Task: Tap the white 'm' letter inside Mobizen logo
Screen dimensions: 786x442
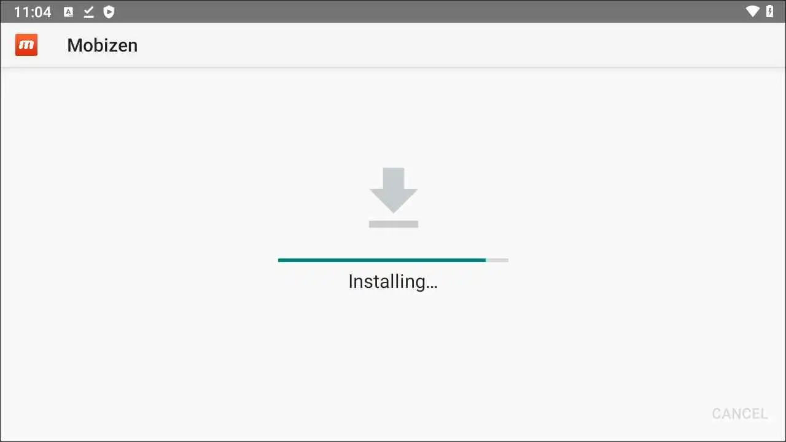Action: click(x=26, y=45)
